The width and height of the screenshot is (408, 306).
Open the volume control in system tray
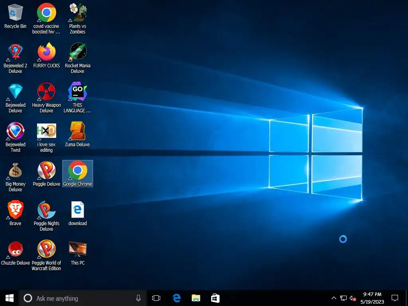(353, 298)
